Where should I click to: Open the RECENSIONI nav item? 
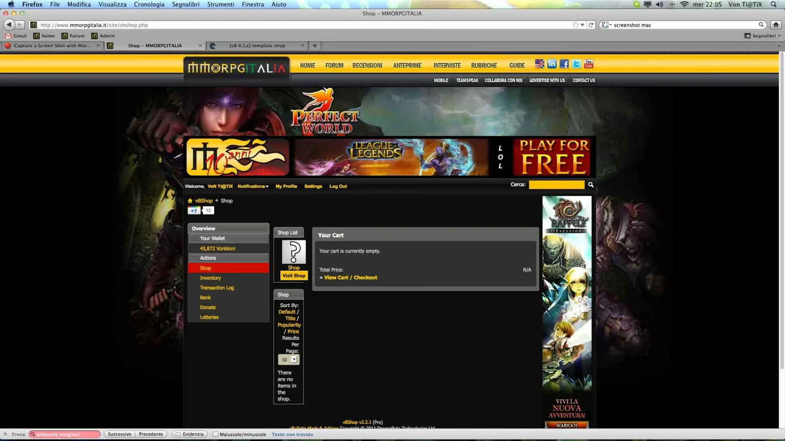pos(367,65)
